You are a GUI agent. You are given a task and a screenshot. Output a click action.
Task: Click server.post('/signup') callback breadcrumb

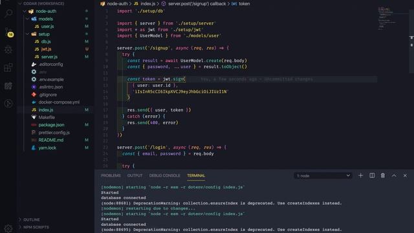(x=197, y=4)
